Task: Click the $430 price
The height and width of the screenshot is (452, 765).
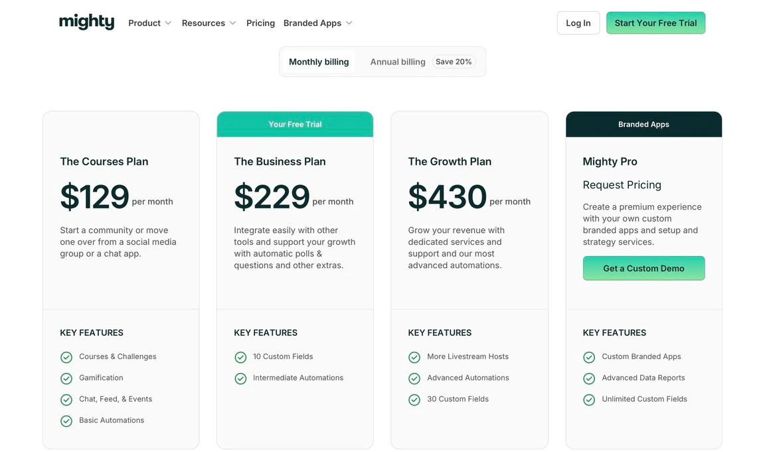Action: [x=448, y=196]
